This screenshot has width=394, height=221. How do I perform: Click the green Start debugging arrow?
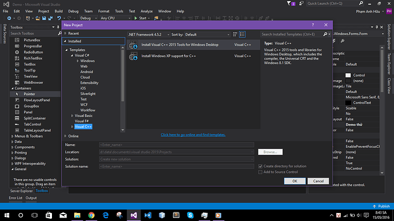[136, 18]
